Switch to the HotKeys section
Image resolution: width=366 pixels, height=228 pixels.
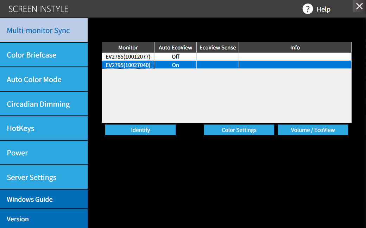pos(44,128)
